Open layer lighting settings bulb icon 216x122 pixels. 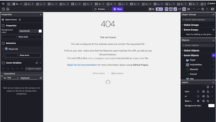(x=208, y=87)
